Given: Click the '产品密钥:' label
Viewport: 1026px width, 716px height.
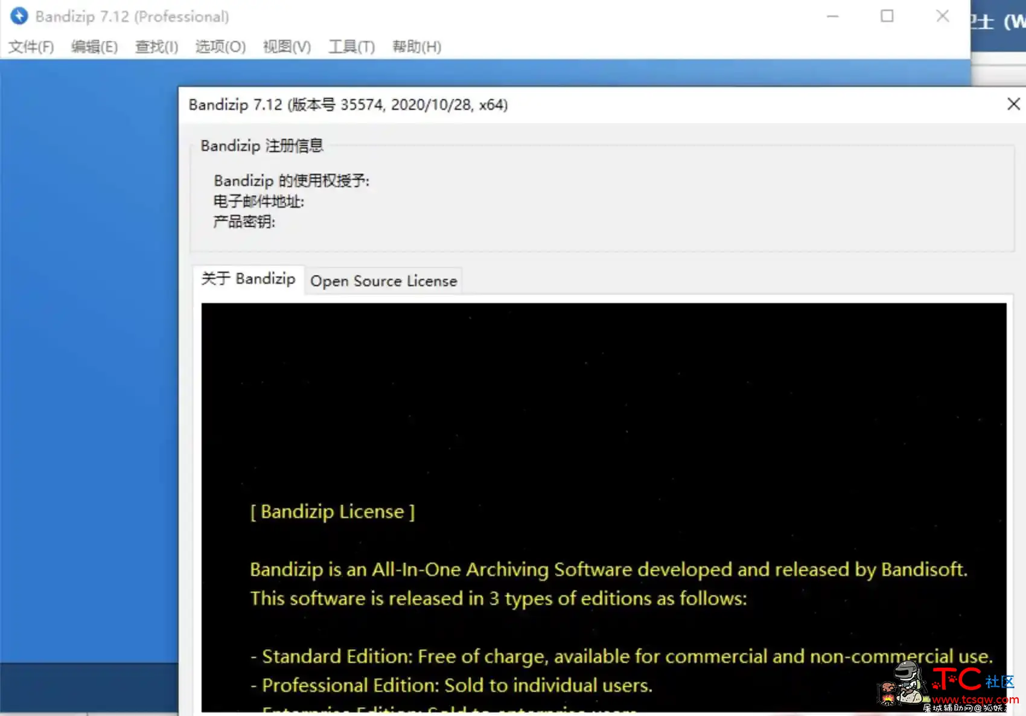Looking at the screenshot, I should tap(244, 222).
